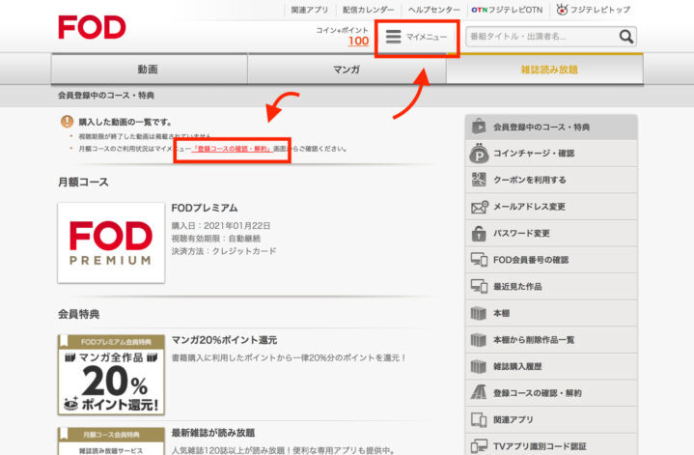
Task: Select sidebar 関連アプリ entry
Action: point(551,419)
